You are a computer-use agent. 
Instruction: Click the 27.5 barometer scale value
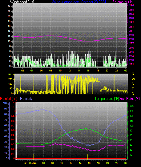coord(131,52)
